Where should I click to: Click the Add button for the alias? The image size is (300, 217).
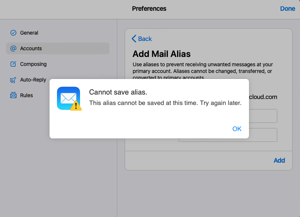[x=279, y=160]
